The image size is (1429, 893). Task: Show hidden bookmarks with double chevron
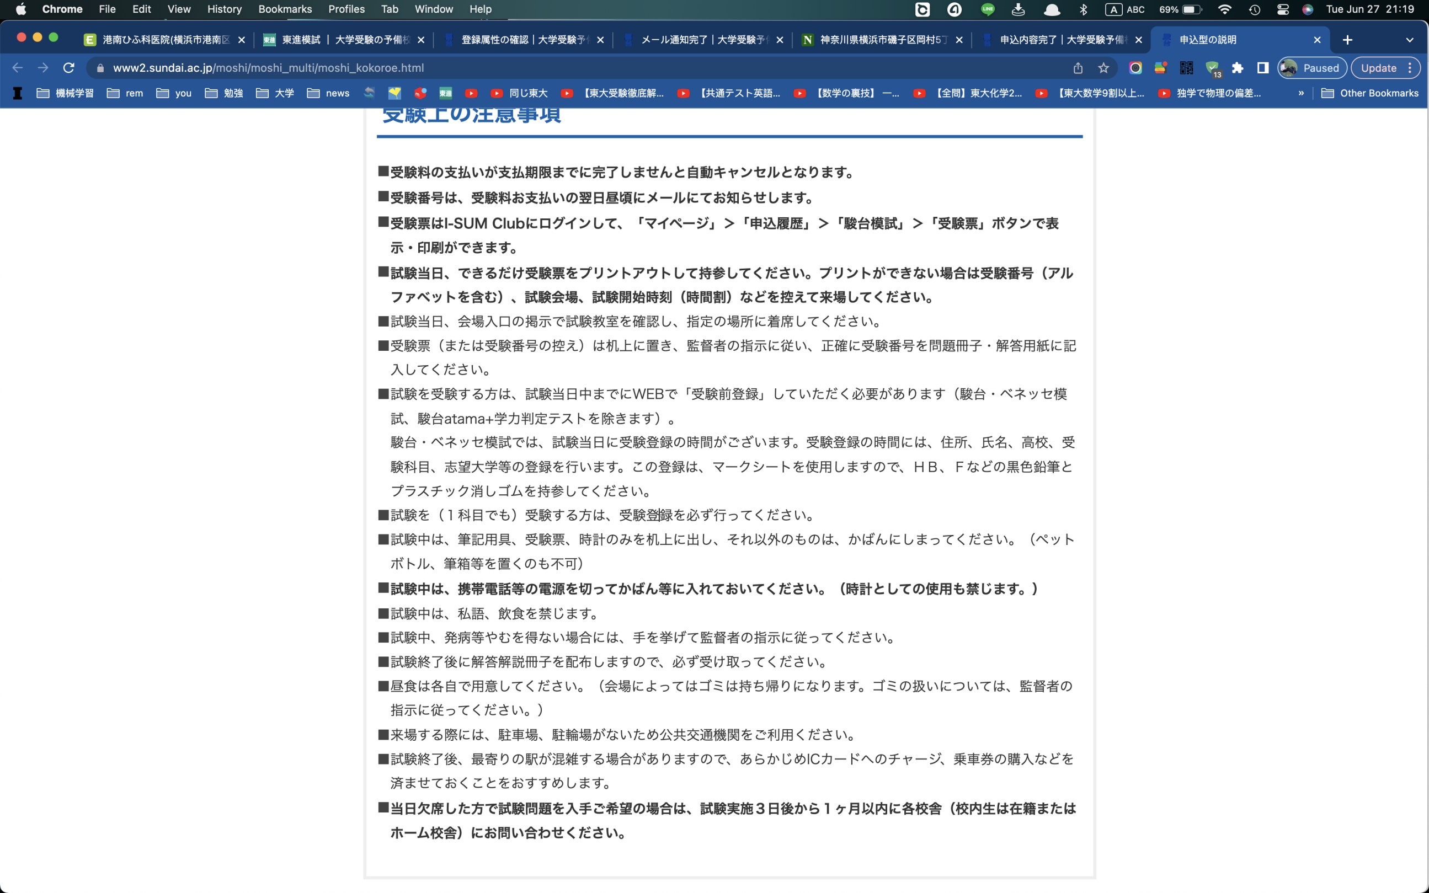pos(1300,93)
